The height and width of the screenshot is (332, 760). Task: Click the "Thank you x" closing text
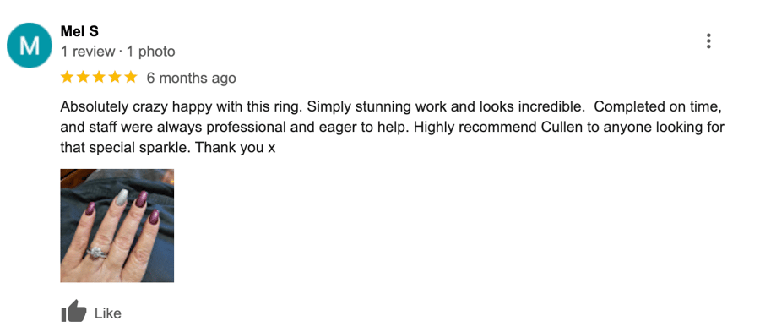tap(235, 148)
